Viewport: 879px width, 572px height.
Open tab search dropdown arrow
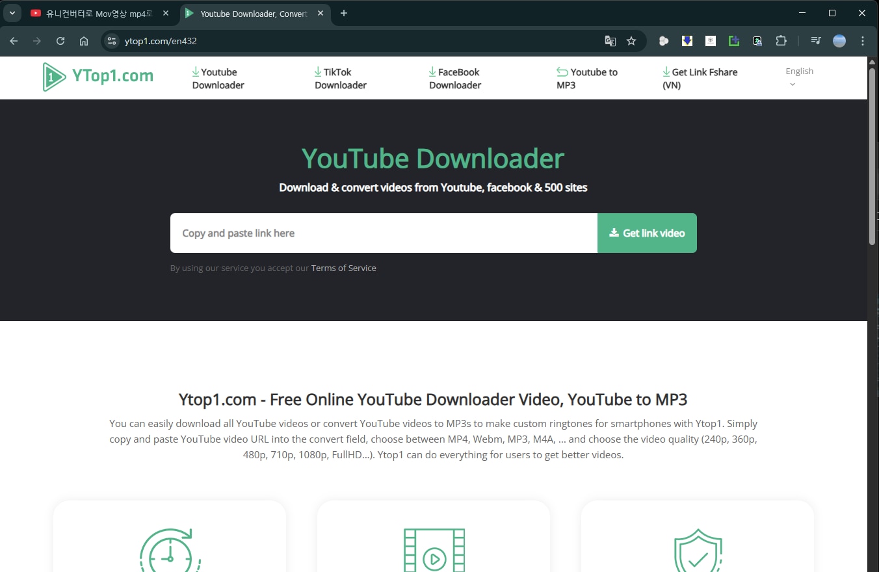click(12, 13)
